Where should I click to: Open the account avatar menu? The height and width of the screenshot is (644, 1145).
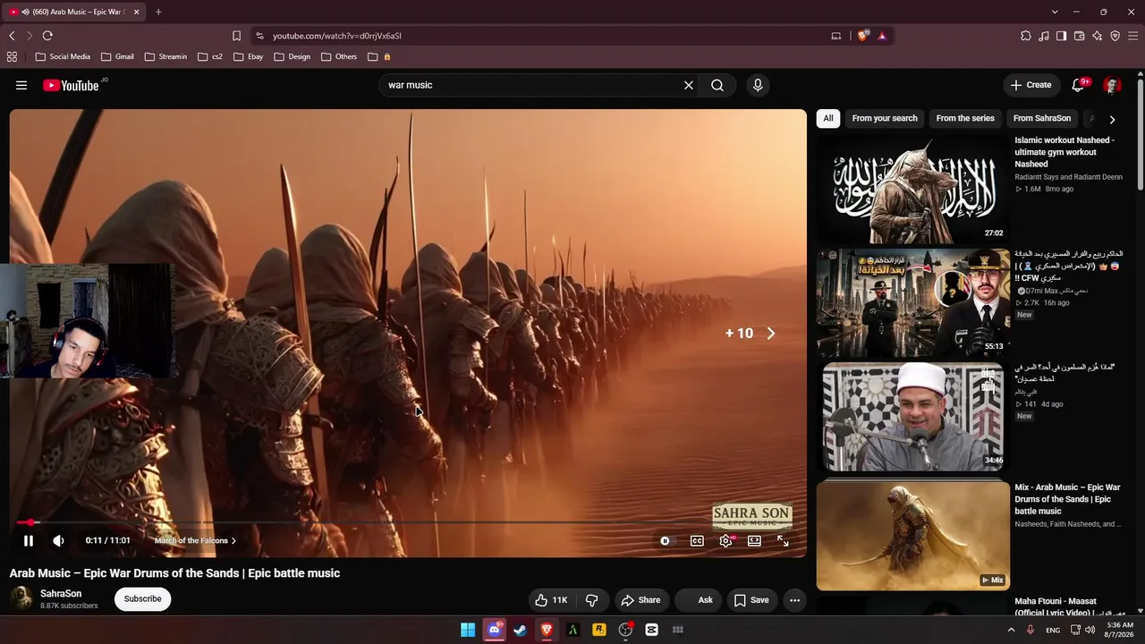click(x=1112, y=85)
